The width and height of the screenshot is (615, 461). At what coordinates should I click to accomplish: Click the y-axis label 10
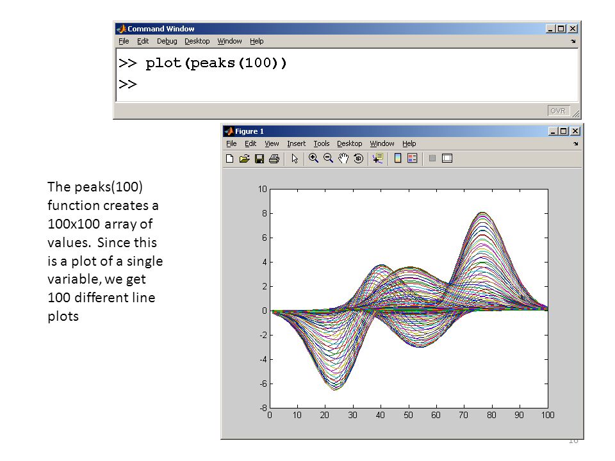click(263, 190)
